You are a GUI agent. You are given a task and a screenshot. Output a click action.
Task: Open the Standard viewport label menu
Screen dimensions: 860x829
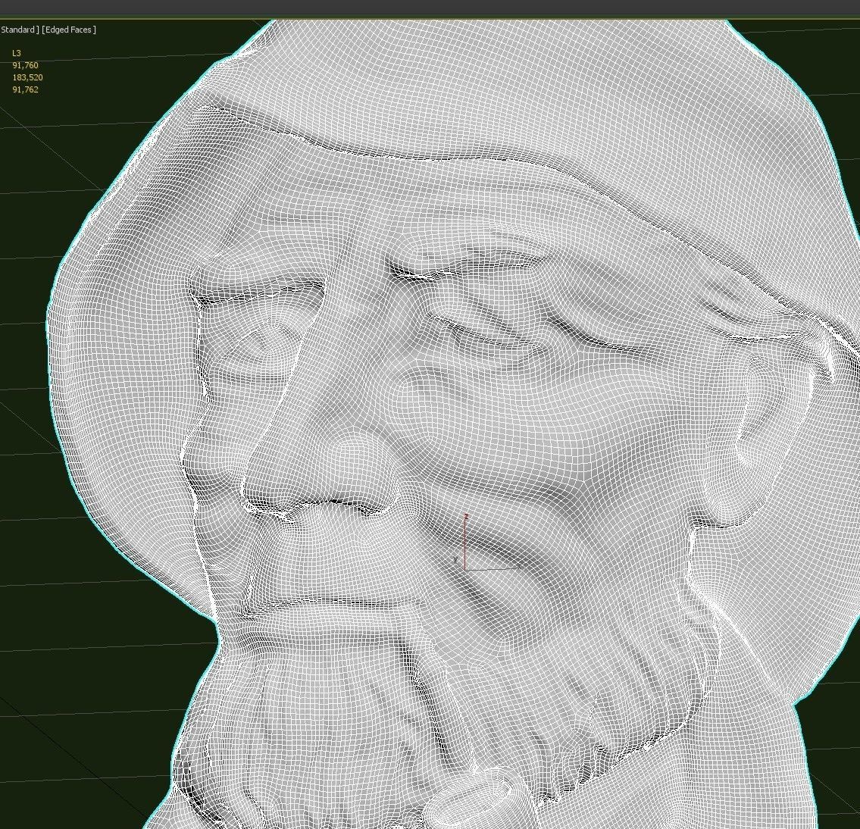click(19, 30)
